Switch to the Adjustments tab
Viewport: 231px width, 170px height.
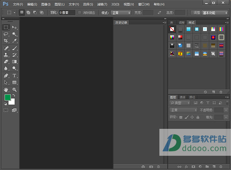[x=182, y=23]
